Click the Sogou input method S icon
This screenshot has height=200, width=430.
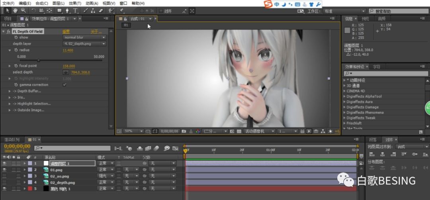pos(268,4)
